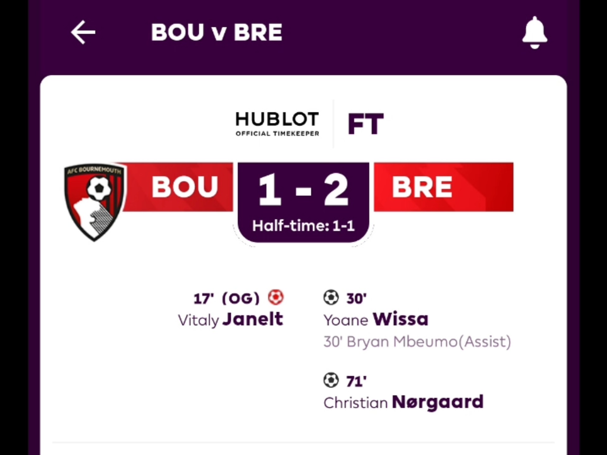Viewport: 607px width, 455px height.
Task: Tap the goal icon at 30'
Action: click(x=331, y=297)
